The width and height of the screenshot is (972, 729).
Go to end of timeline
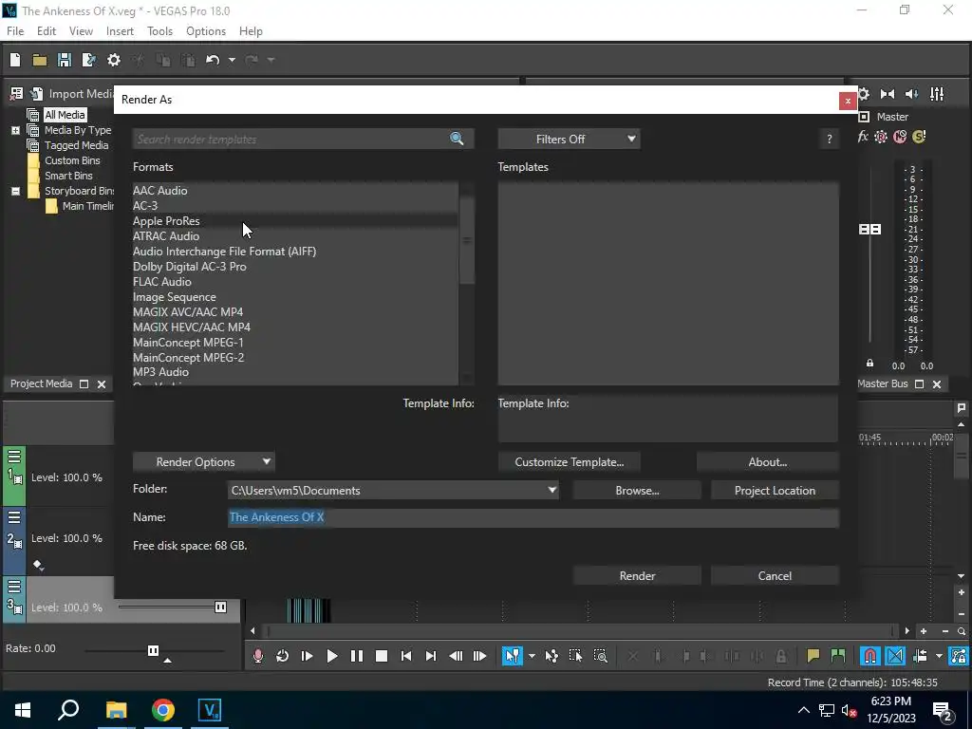click(431, 656)
